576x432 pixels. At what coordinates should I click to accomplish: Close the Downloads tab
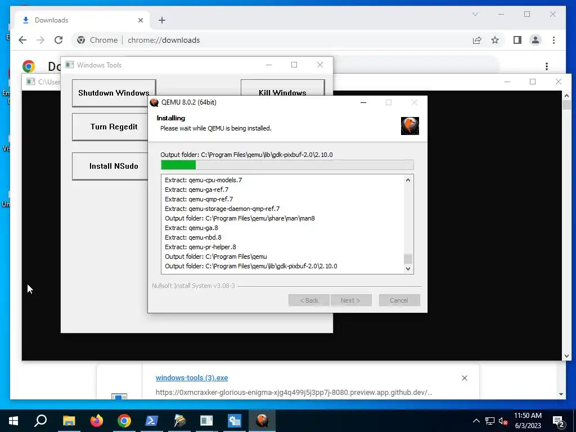point(140,20)
